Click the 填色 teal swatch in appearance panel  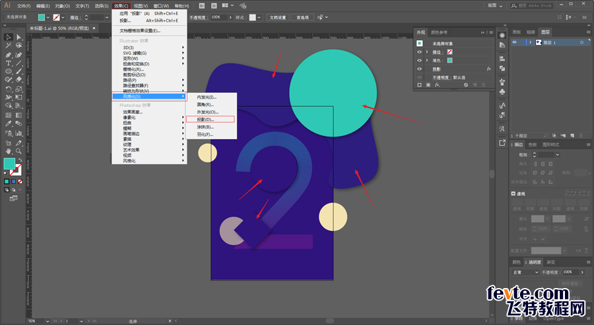point(449,61)
